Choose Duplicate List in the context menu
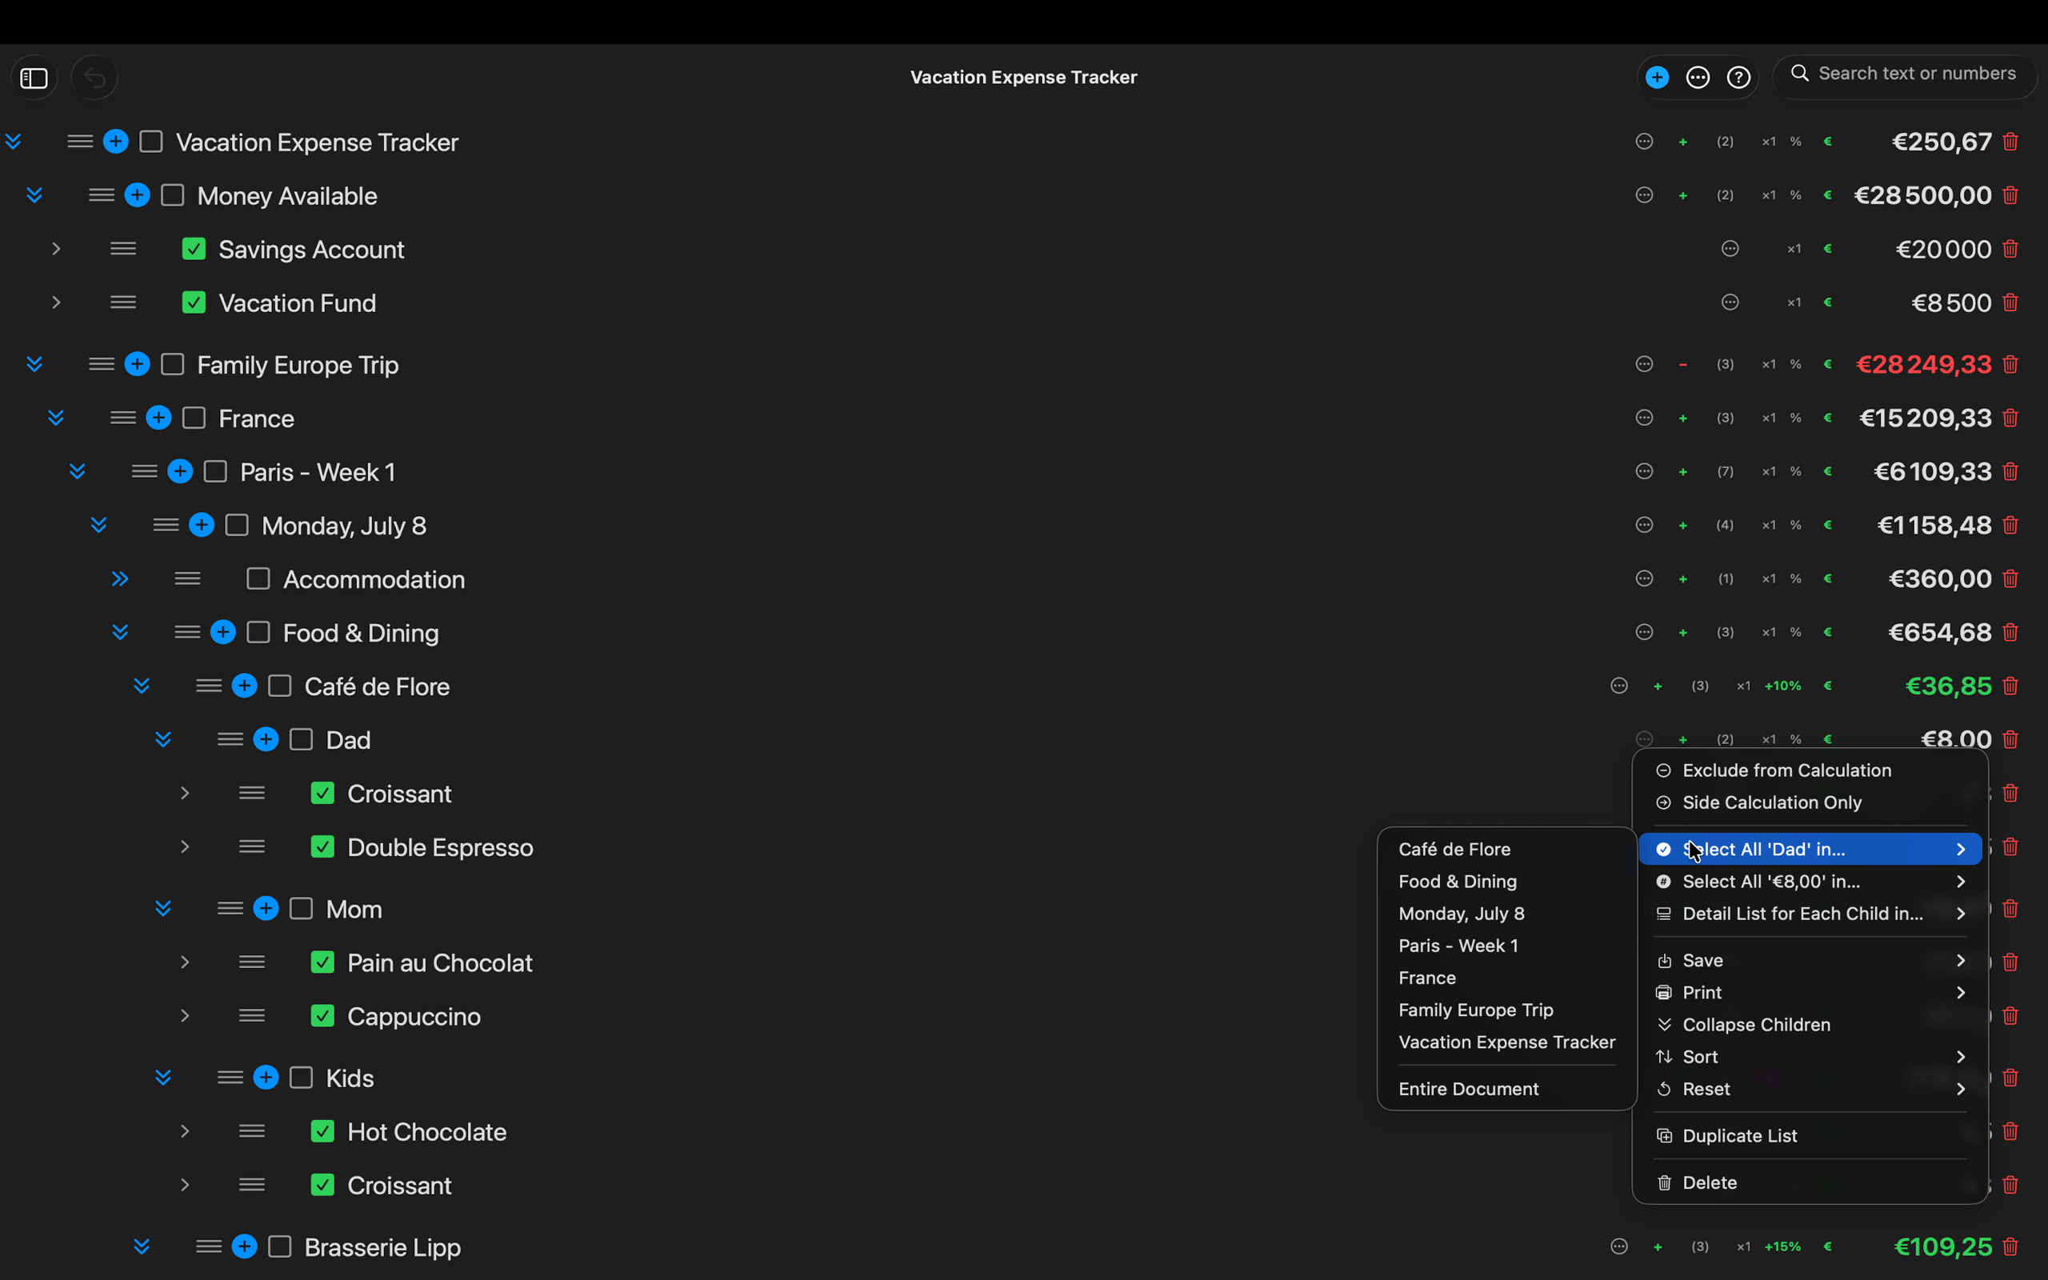 1810,1135
